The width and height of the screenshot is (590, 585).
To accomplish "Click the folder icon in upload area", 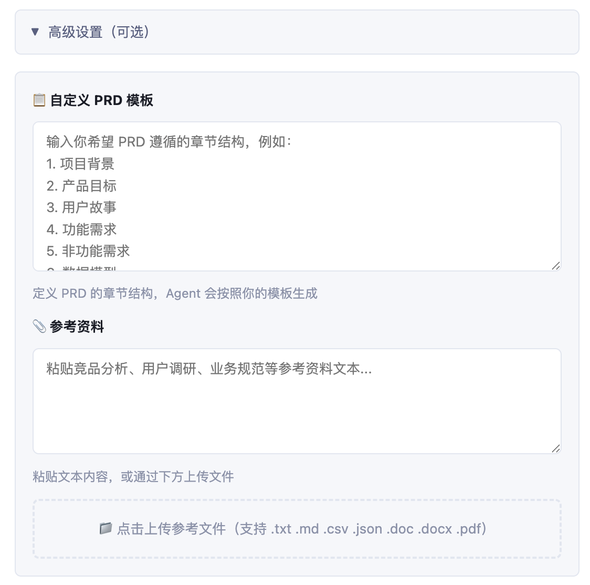I will point(106,528).
